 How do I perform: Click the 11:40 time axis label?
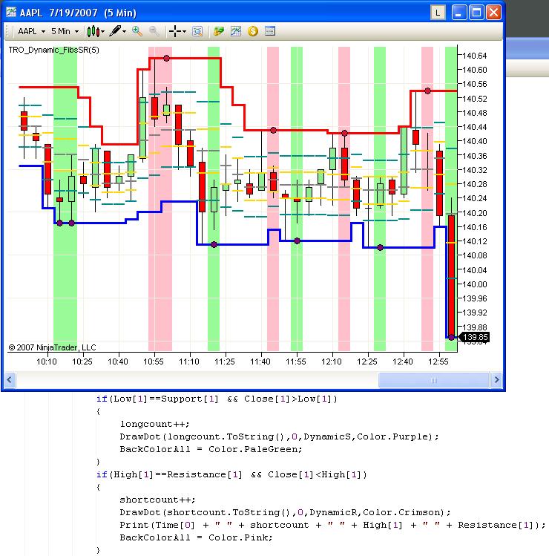(x=260, y=362)
